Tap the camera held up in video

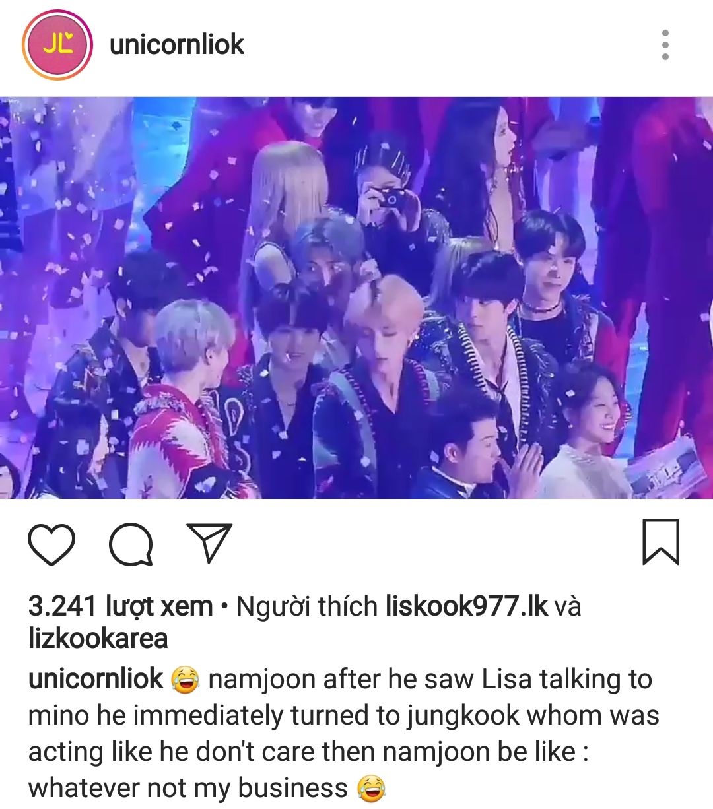point(390,197)
